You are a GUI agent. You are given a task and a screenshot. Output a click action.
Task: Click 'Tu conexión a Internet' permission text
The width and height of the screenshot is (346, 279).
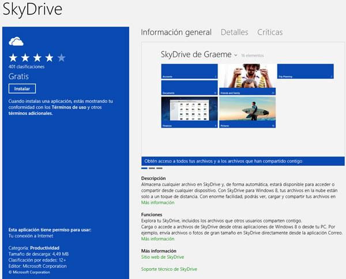(31, 236)
